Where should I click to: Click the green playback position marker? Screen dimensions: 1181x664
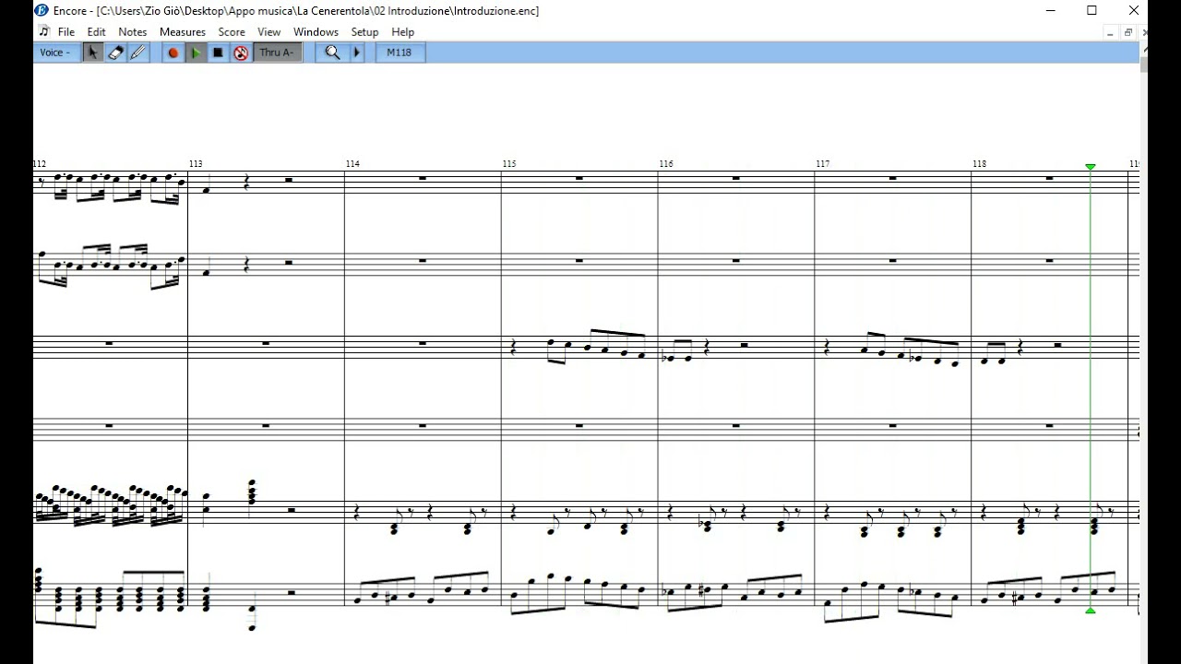[1091, 167]
